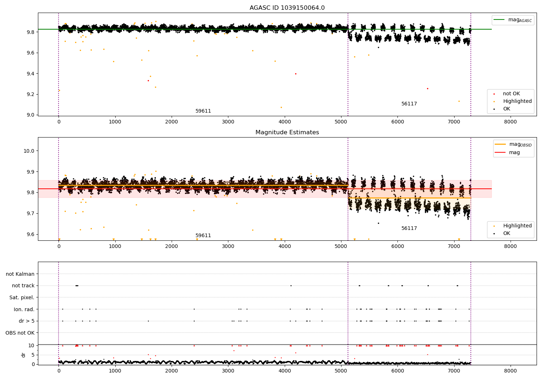This screenshot has height=379, width=542.
Task: Click the rotated "dr" axis label
Action: pyautogui.click(x=23, y=355)
